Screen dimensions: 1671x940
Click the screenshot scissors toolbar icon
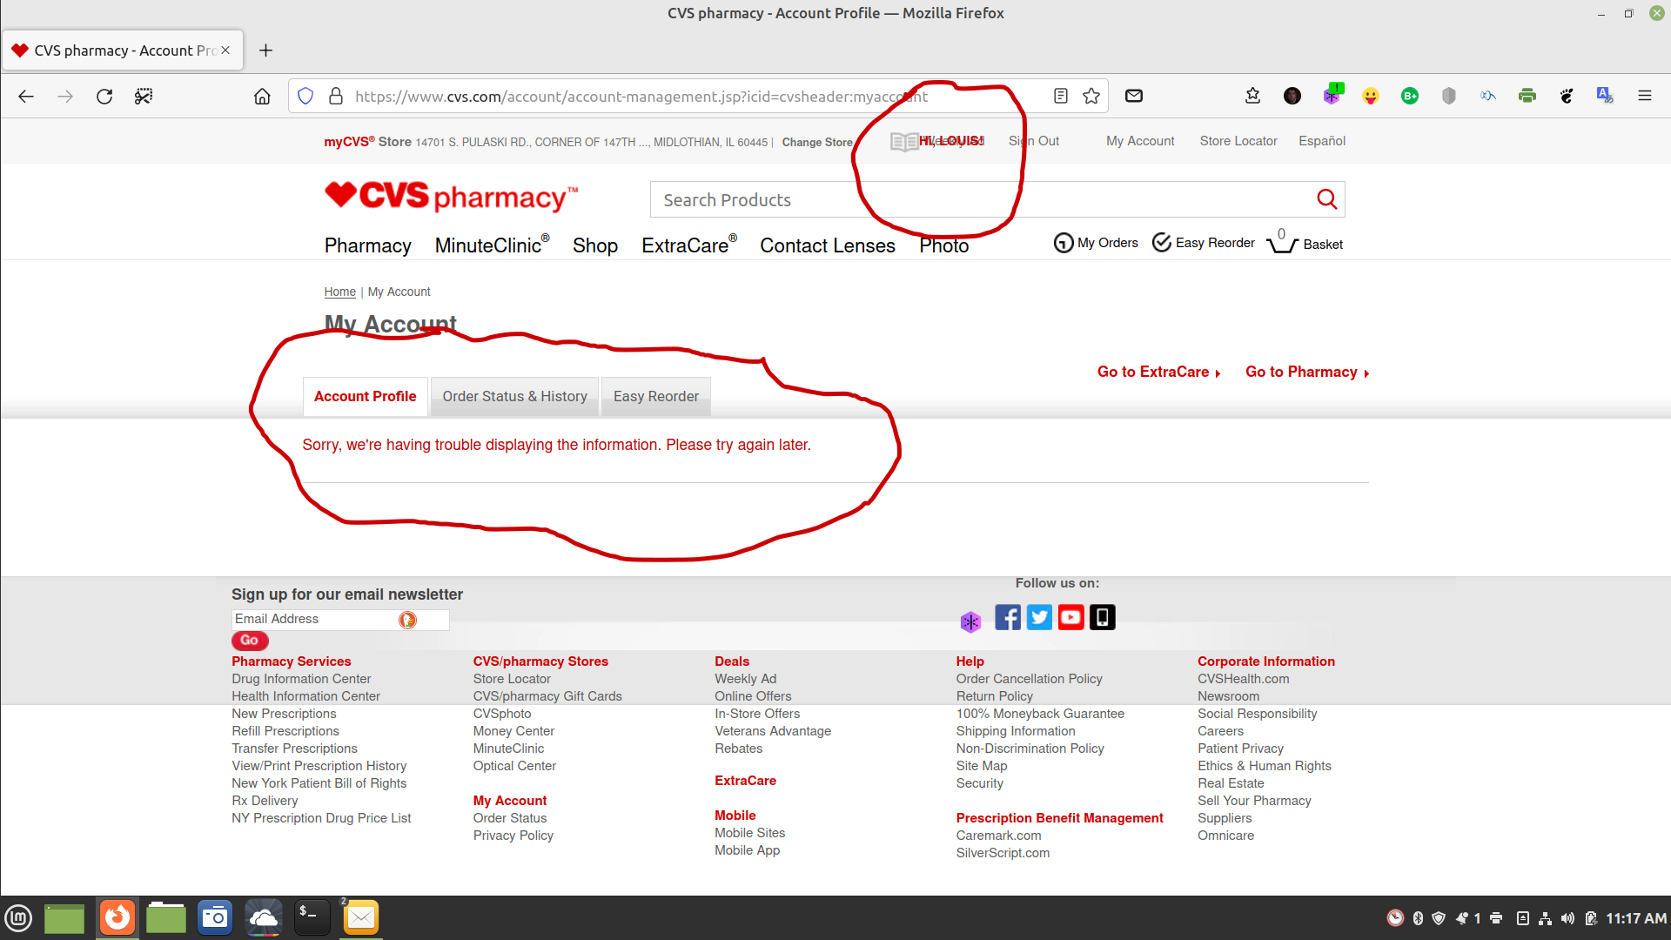click(x=144, y=97)
